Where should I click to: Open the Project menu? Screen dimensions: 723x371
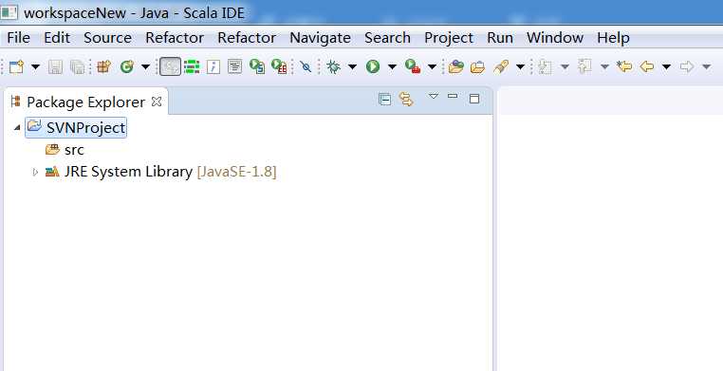[x=449, y=38]
